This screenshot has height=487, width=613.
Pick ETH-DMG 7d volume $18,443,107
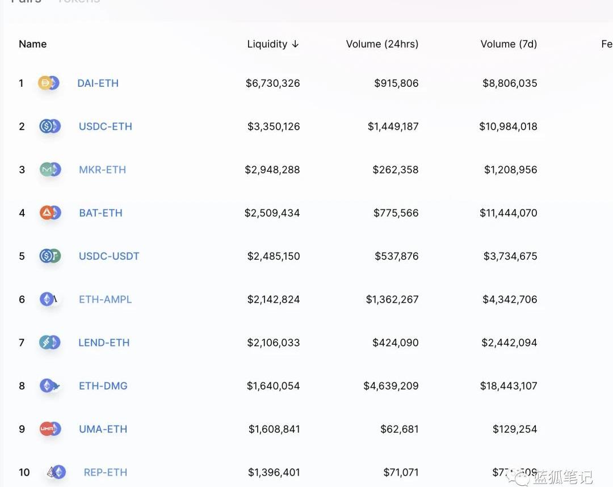point(509,386)
